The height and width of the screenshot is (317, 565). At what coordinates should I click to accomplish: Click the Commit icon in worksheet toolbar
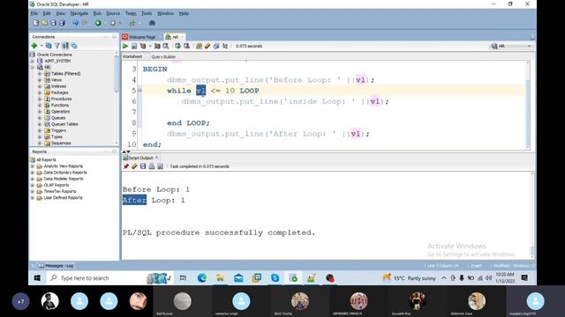(177, 46)
